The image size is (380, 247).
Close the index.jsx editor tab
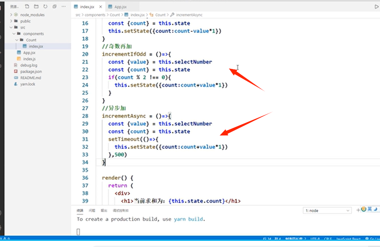100,7
